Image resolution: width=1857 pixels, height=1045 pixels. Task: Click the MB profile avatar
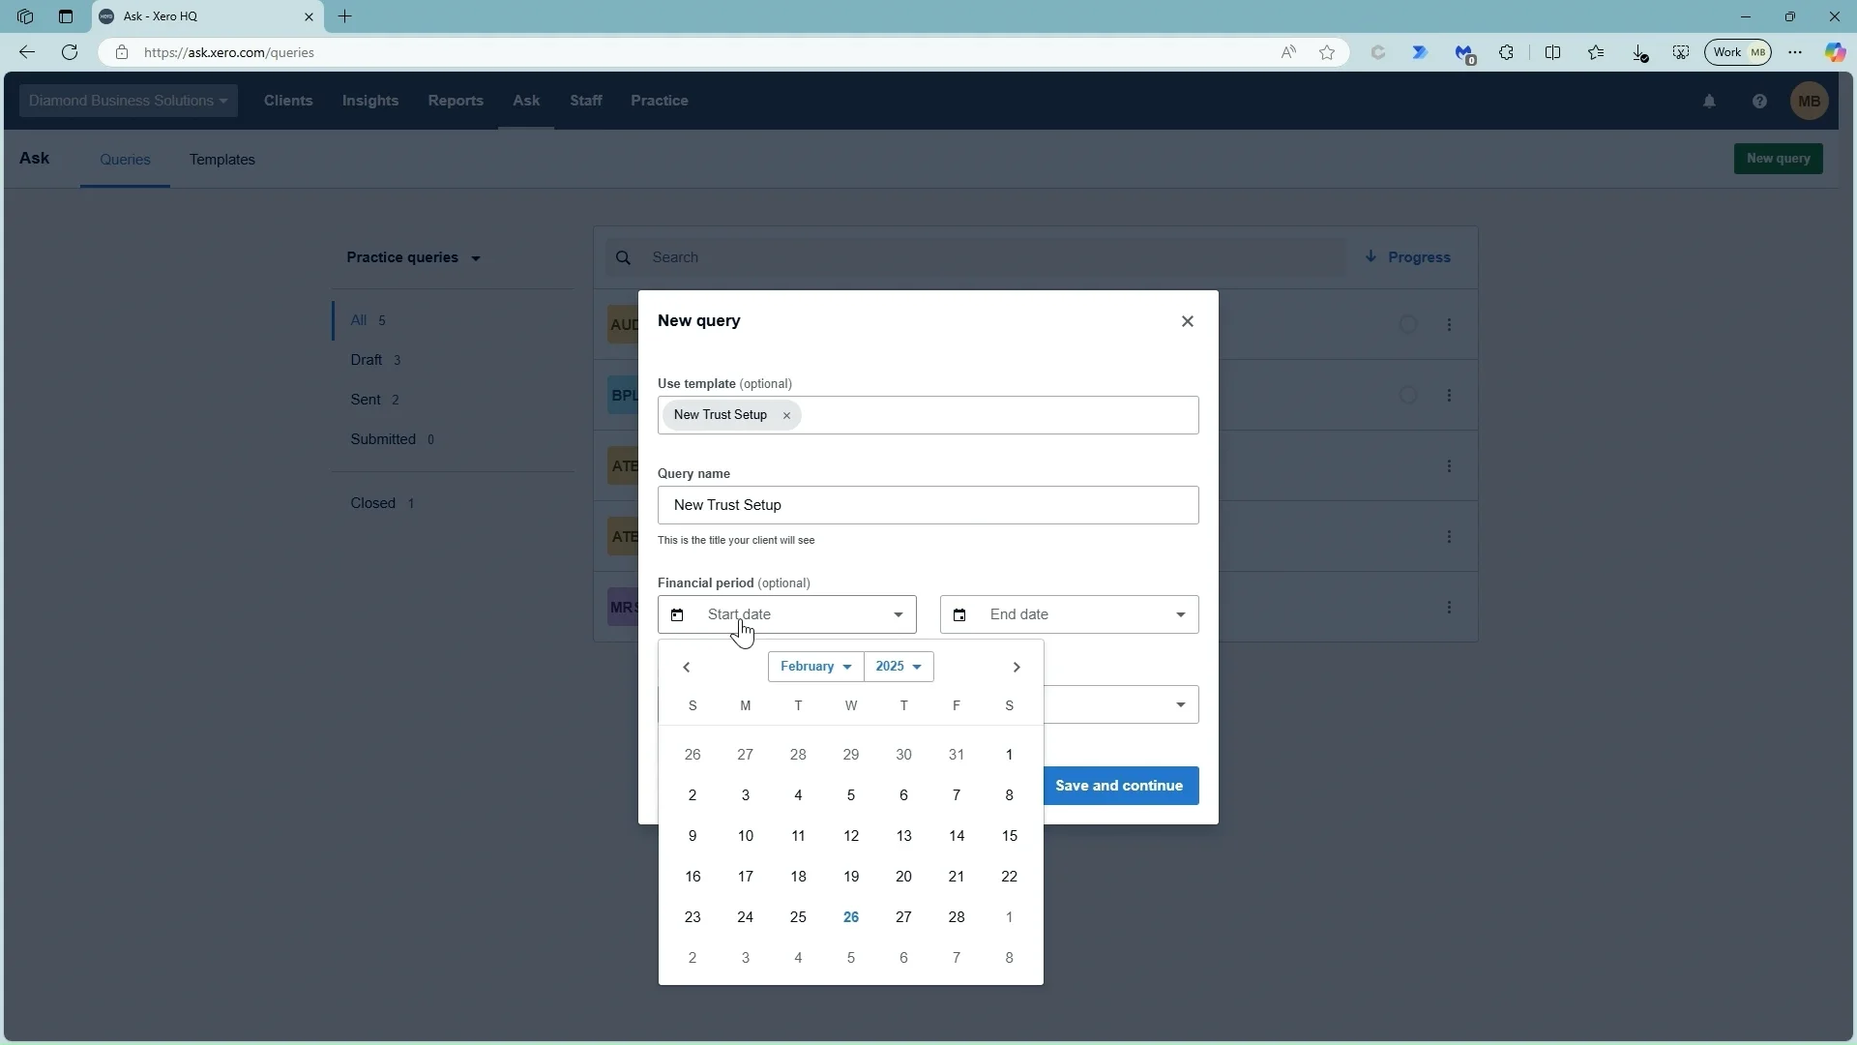point(1810,100)
